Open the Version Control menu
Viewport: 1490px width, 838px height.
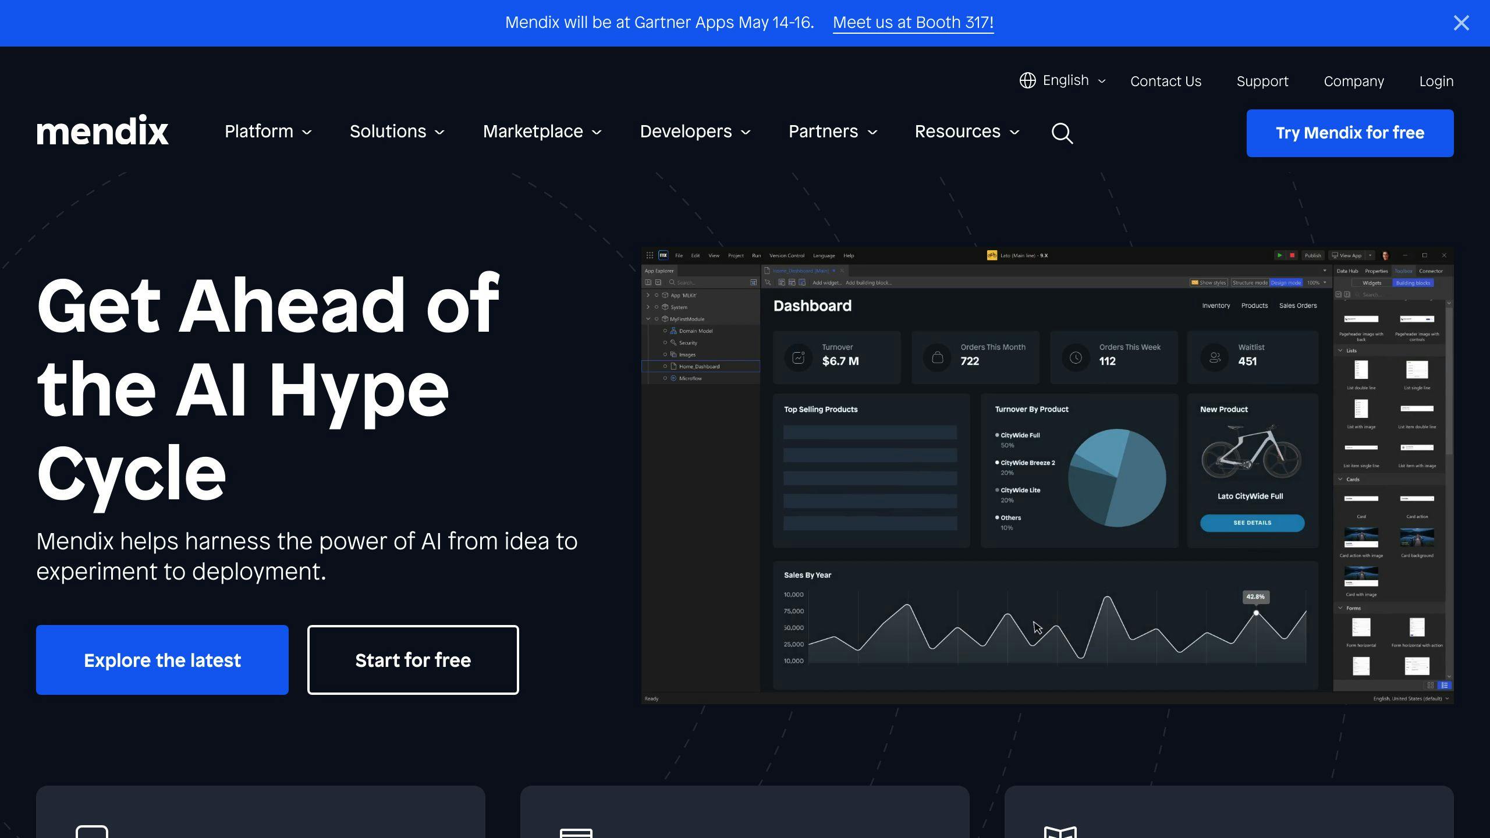[x=787, y=255]
